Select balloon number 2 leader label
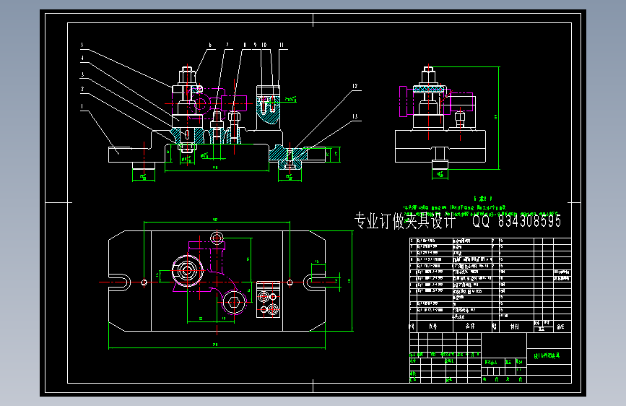Screen dimensions: 626x406 82,89
